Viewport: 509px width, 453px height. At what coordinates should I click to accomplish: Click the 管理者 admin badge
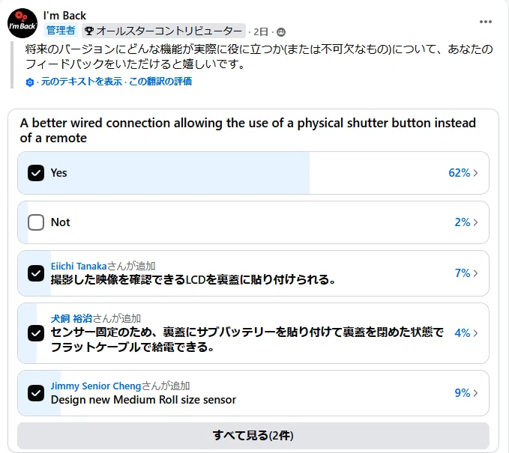[61, 31]
